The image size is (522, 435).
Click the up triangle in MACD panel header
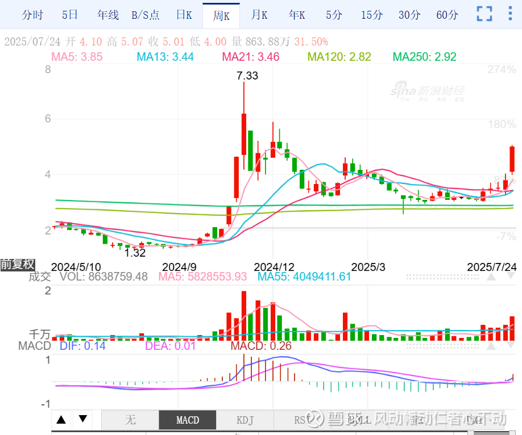pyautogui.click(x=491, y=346)
